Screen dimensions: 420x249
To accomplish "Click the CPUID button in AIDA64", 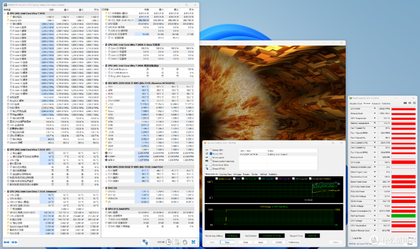I will (278, 242).
